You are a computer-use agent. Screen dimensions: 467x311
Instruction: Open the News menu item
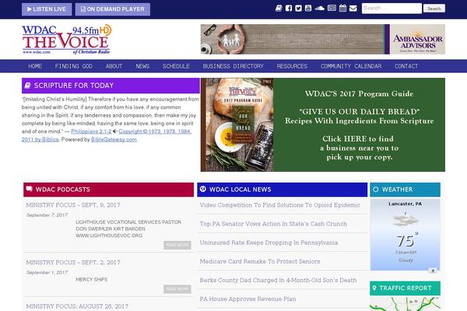coord(142,66)
